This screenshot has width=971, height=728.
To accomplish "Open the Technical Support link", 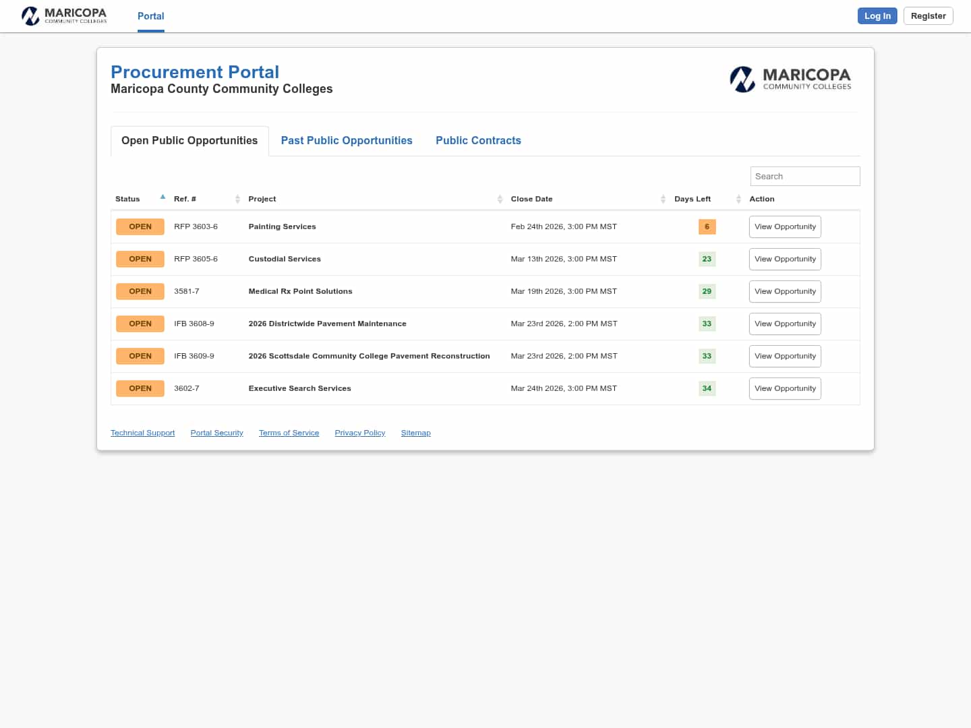I will (x=142, y=433).
